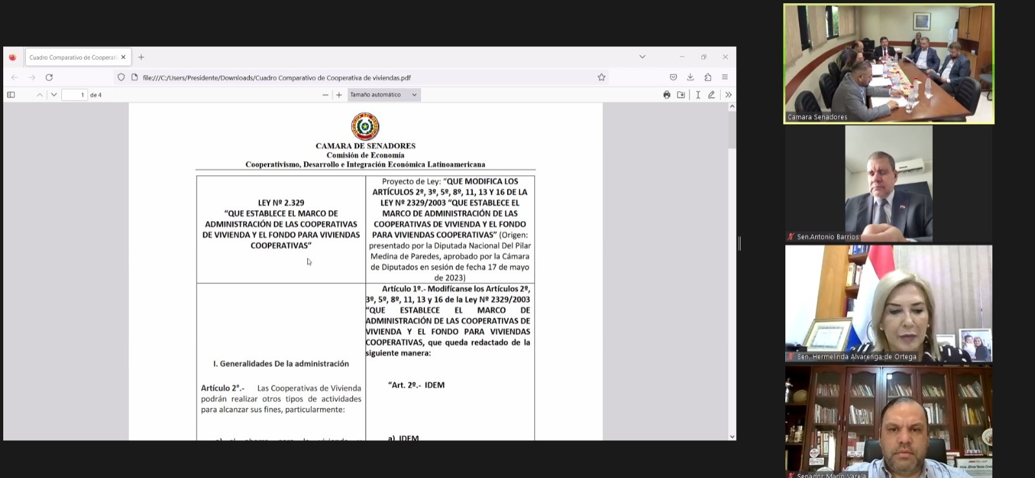This screenshot has width=1035, height=478.
Task: Open the extensions menu
Action: [x=708, y=77]
